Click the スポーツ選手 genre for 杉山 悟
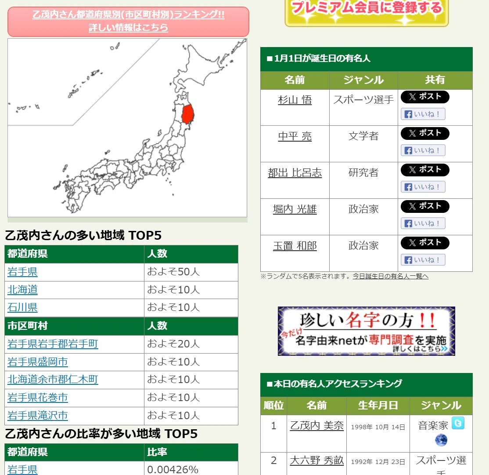 coord(363,100)
